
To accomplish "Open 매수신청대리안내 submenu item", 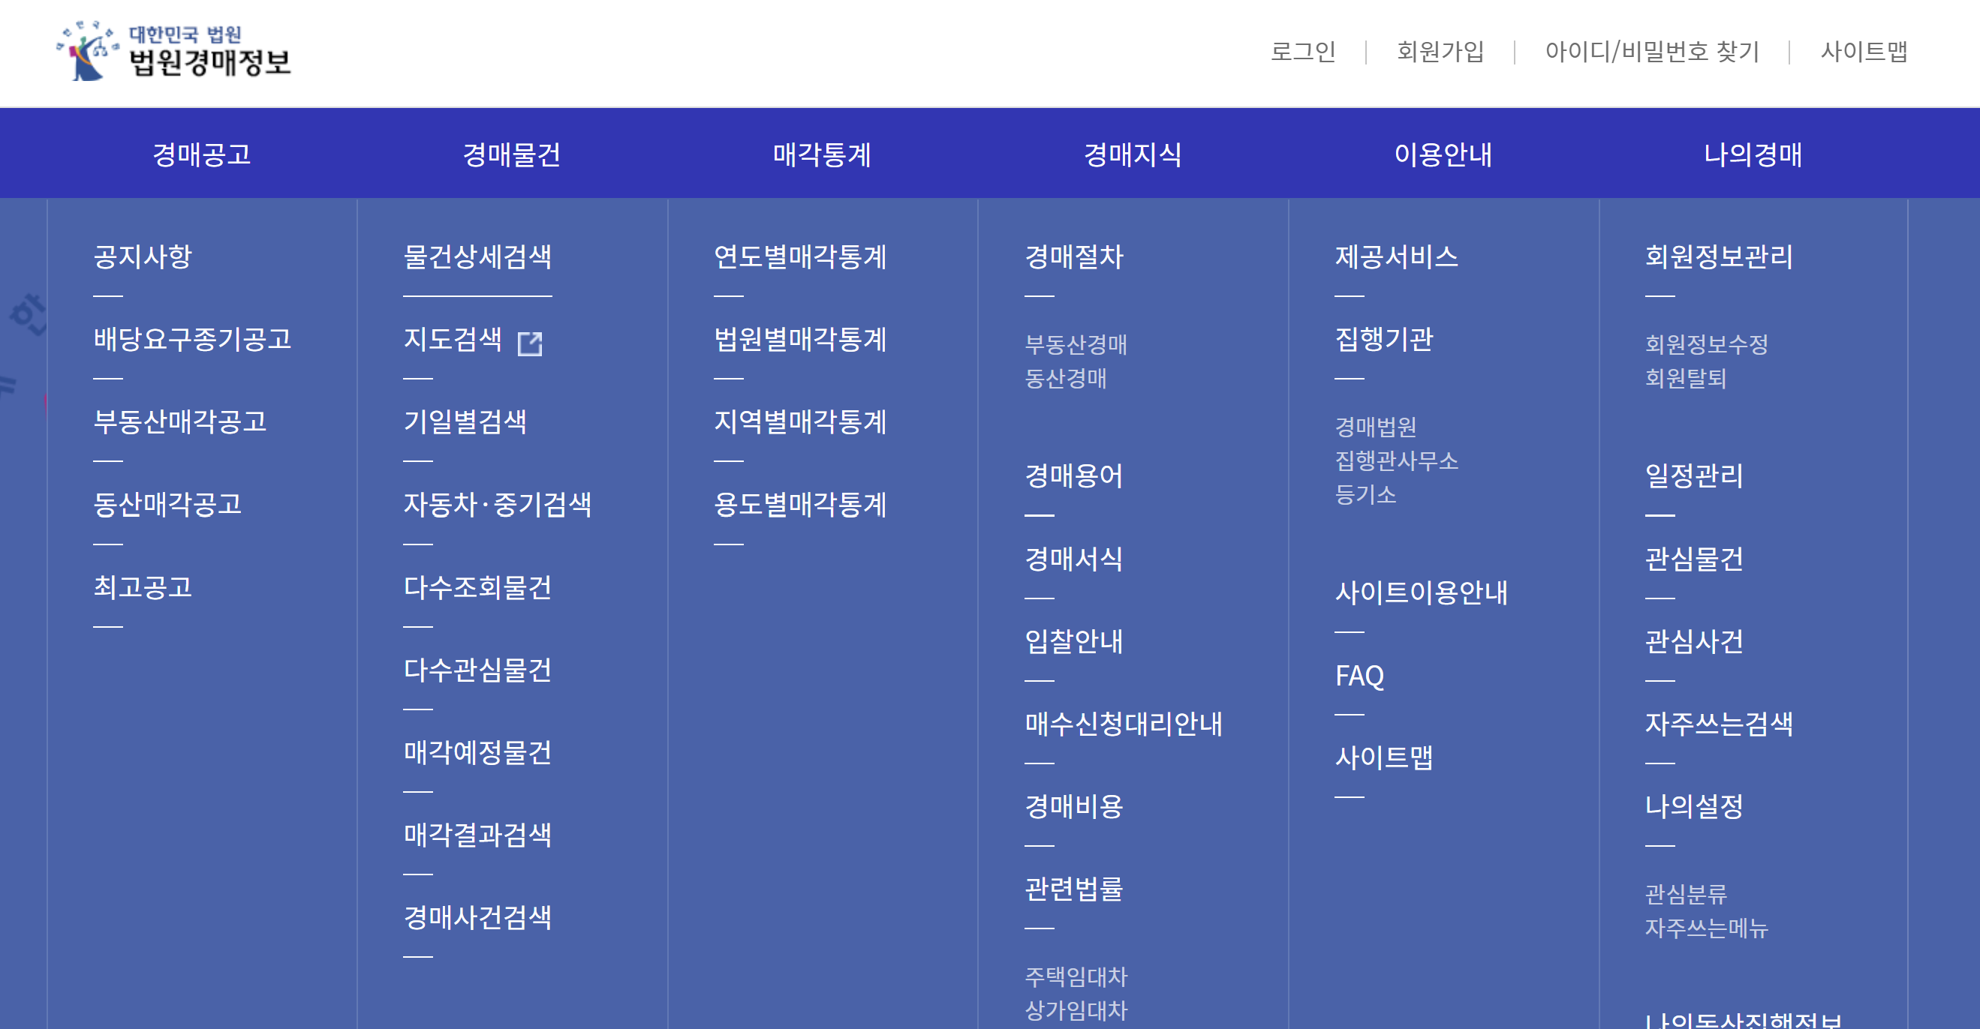I will pyautogui.click(x=1123, y=723).
